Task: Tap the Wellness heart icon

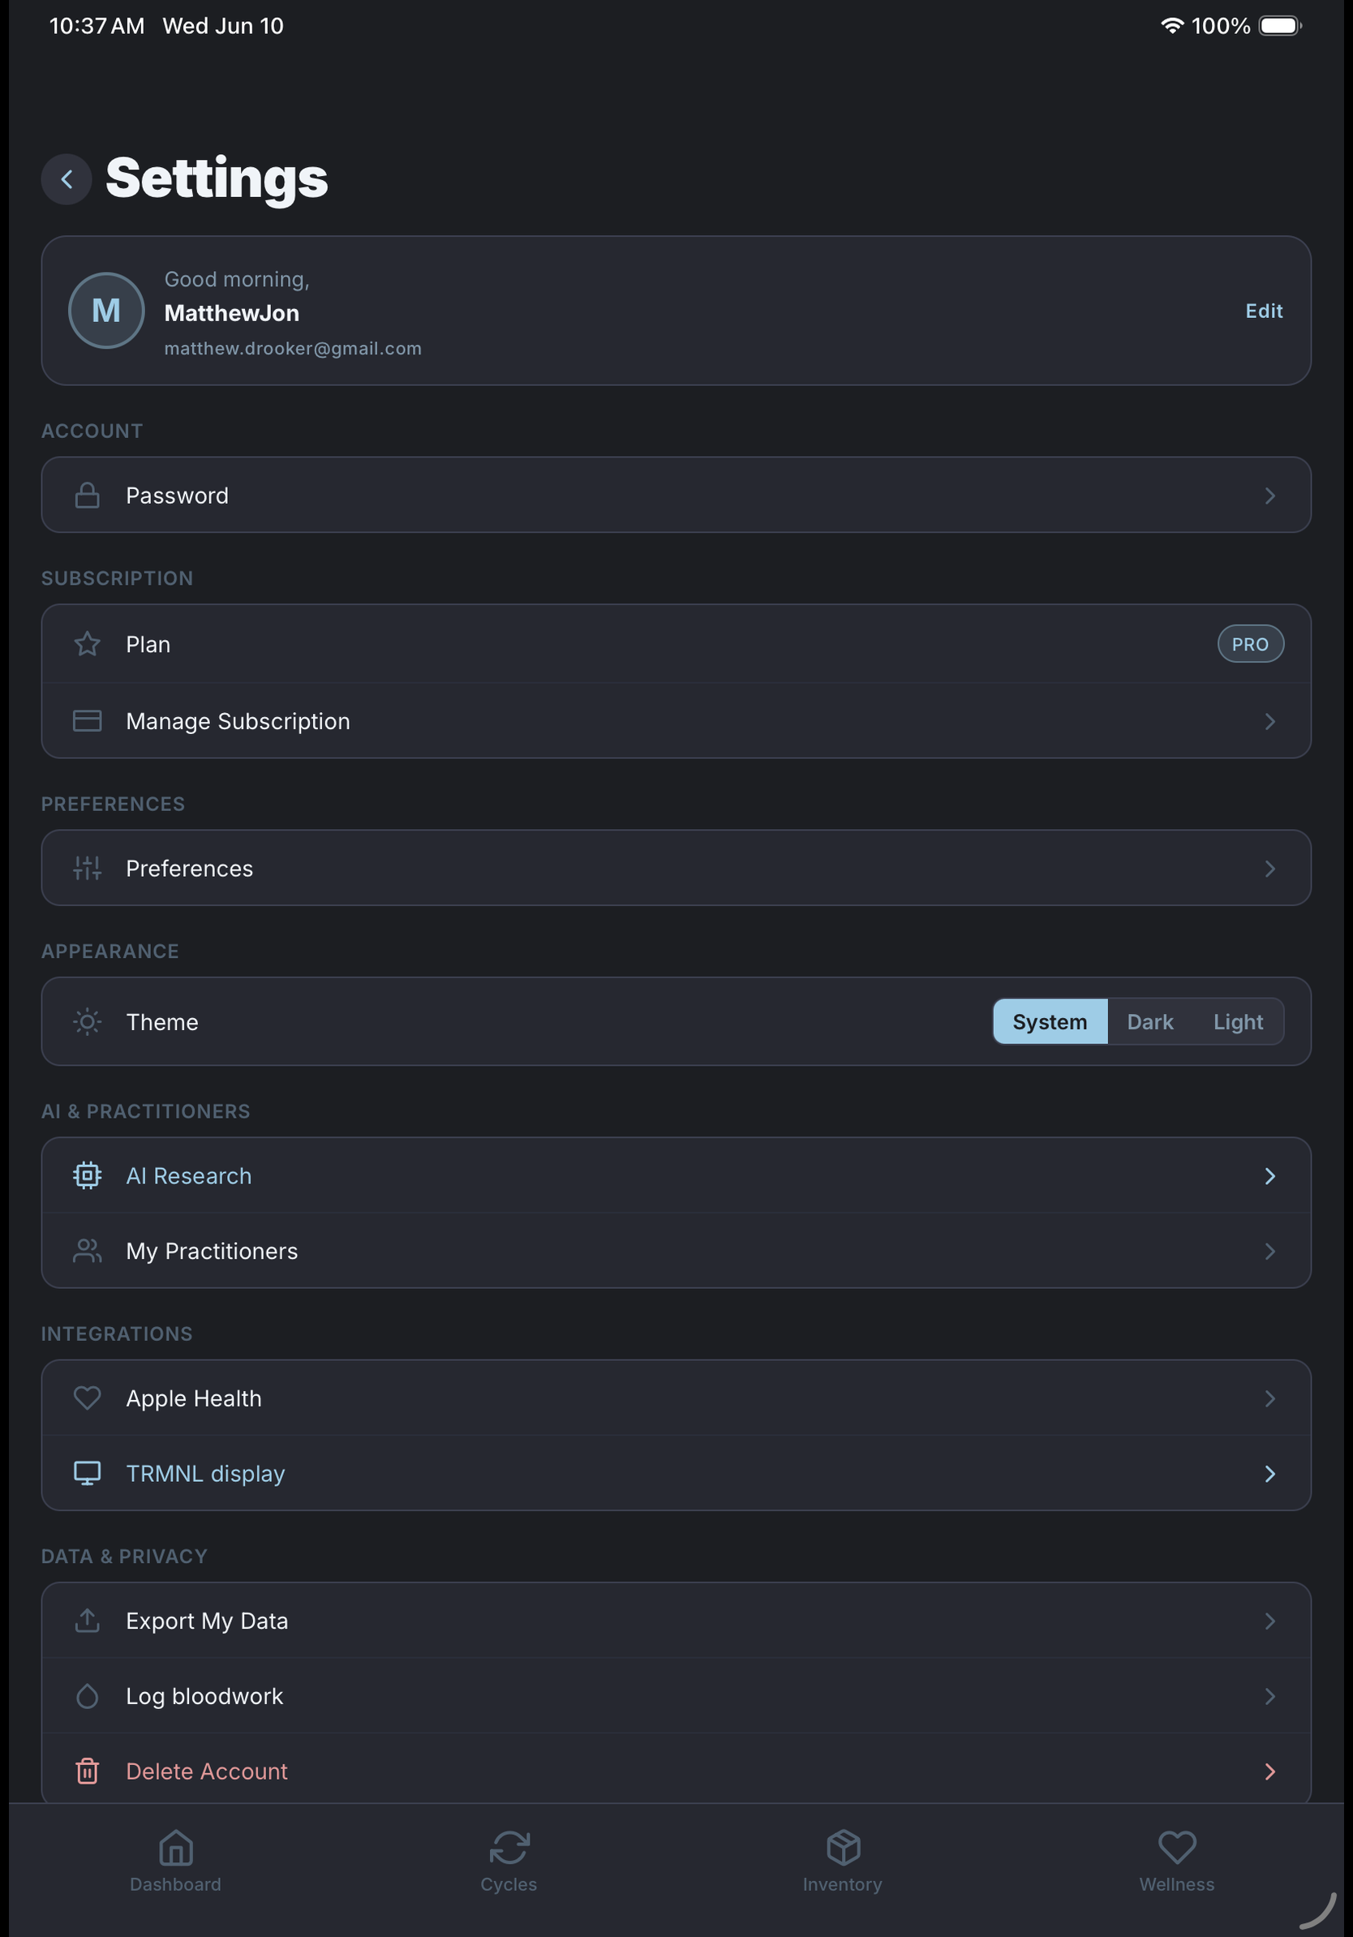Action: [1177, 1848]
